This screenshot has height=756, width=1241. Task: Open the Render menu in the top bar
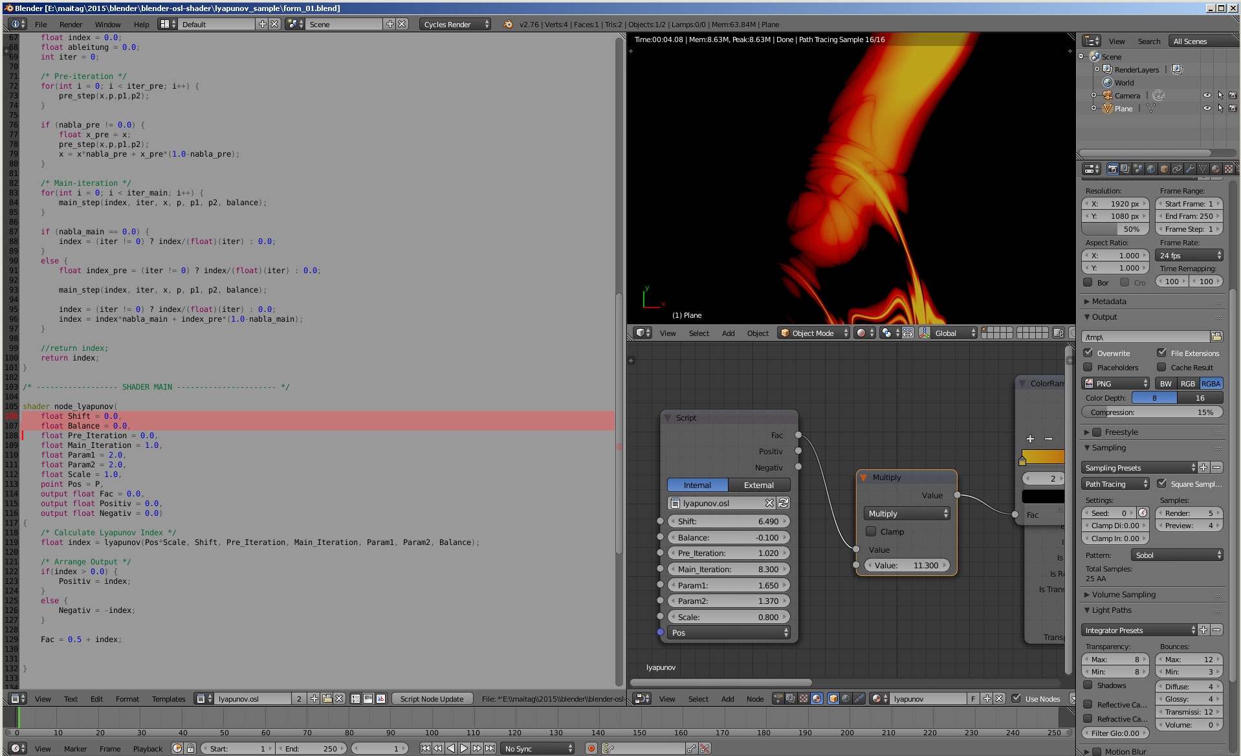tap(71, 25)
